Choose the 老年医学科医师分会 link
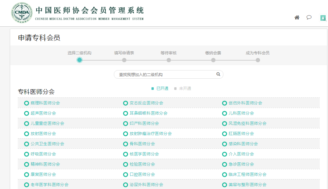The height and width of the screenshot is (189, 328). pyautogui.click(x=49, y=185)
